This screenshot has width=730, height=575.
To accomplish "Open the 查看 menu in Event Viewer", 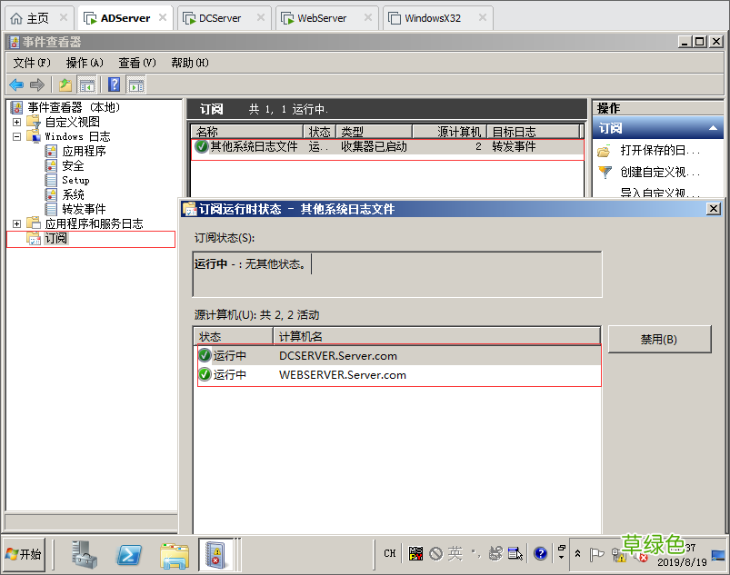I will pos(135,63).
